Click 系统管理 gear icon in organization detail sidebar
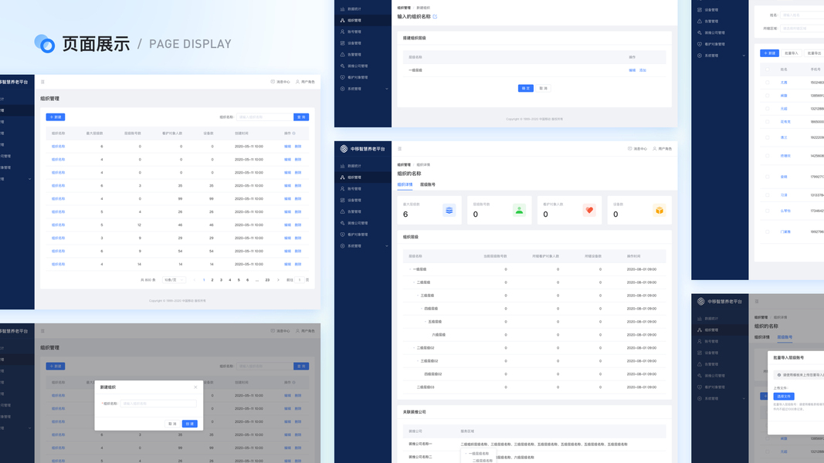Viewport: 824px width, 463px height. click(x=343, y=245)
